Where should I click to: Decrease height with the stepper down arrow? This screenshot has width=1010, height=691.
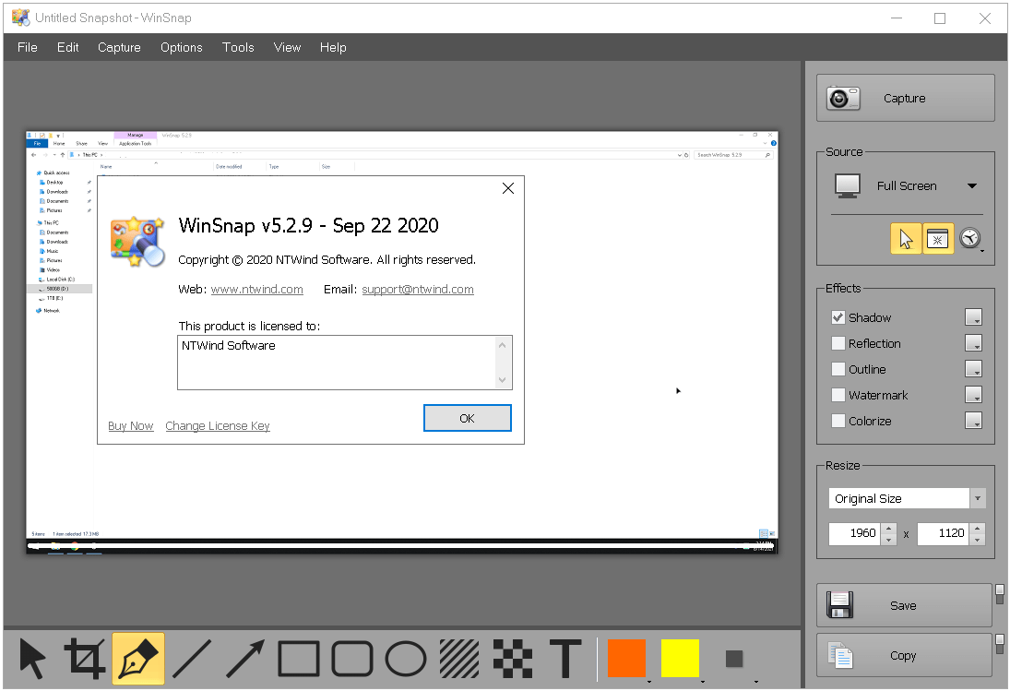point(978,539)
